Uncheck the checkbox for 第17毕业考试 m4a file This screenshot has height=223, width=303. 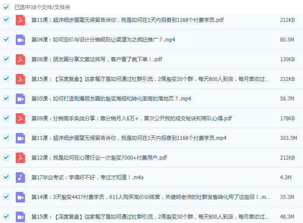(6, 177)
